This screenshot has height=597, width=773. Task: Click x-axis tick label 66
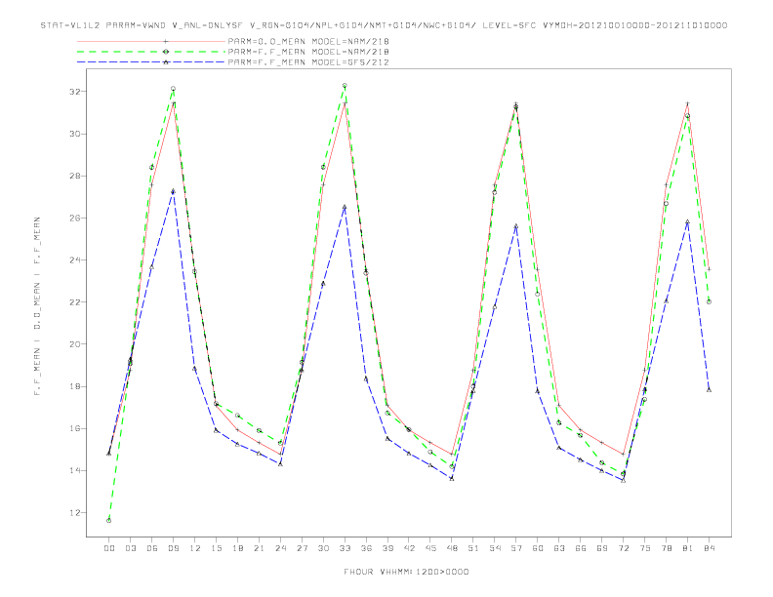tap(581, 548)
